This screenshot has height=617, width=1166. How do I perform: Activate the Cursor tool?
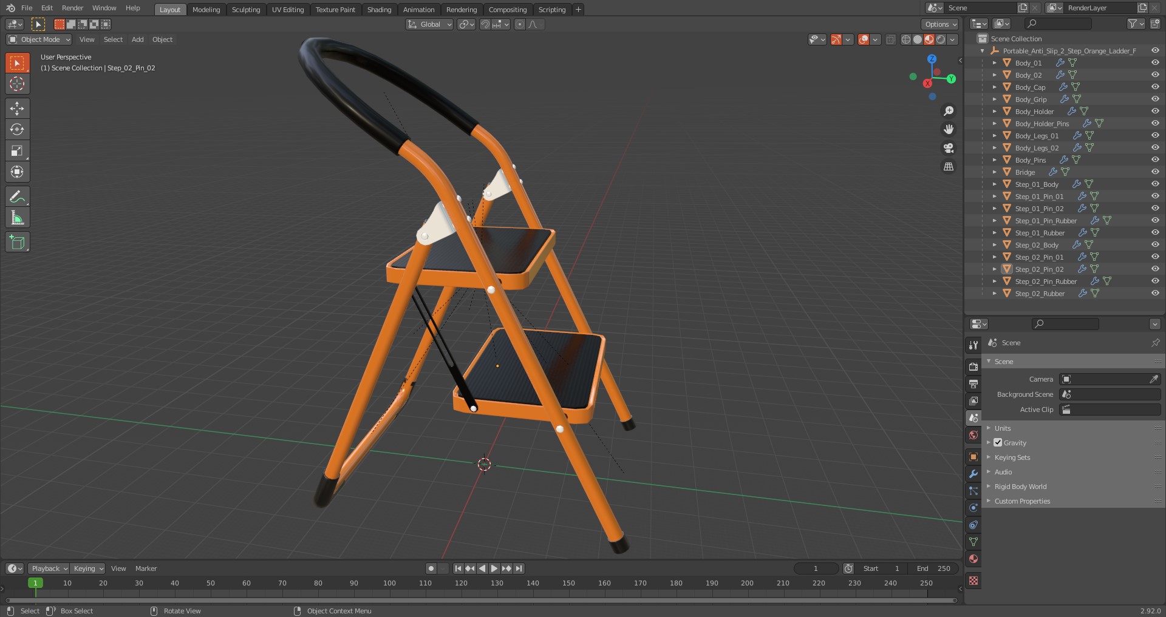[x=17, y=84]
